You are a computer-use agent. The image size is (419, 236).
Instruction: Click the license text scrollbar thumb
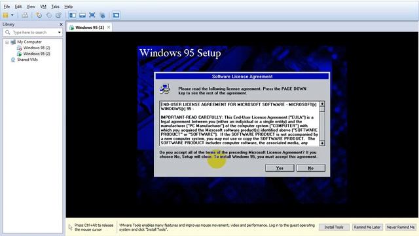[322, 109]
